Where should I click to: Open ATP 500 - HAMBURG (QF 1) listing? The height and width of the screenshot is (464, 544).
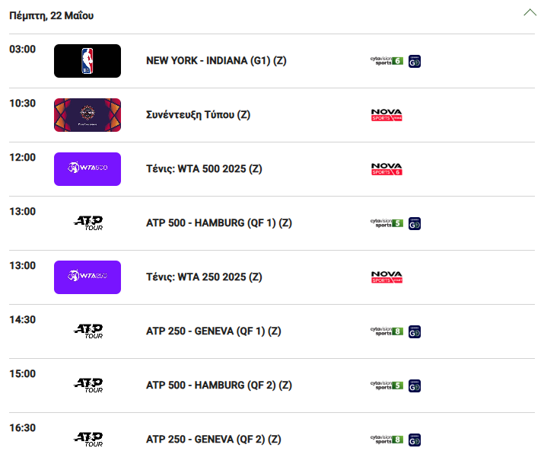coord(219,223)
